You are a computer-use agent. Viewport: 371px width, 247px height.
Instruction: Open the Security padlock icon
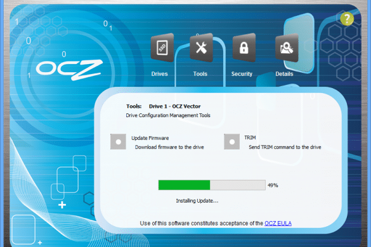click(244, 47)
